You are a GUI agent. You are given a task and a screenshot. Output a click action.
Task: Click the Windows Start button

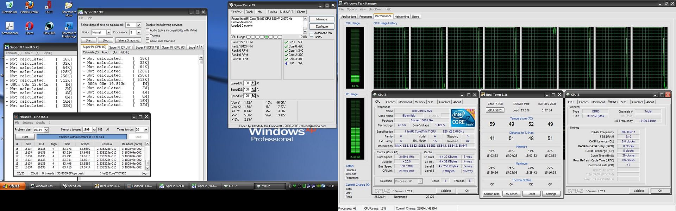coord(13,186)
